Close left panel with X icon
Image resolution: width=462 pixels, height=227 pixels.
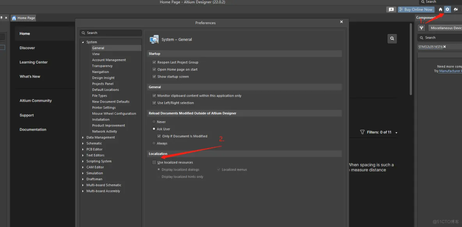click(6, 18)
